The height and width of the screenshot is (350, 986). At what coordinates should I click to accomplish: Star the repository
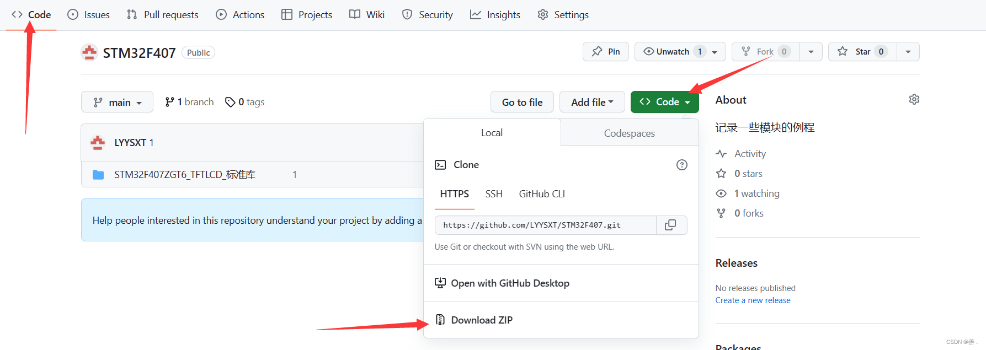click(863, 52)
